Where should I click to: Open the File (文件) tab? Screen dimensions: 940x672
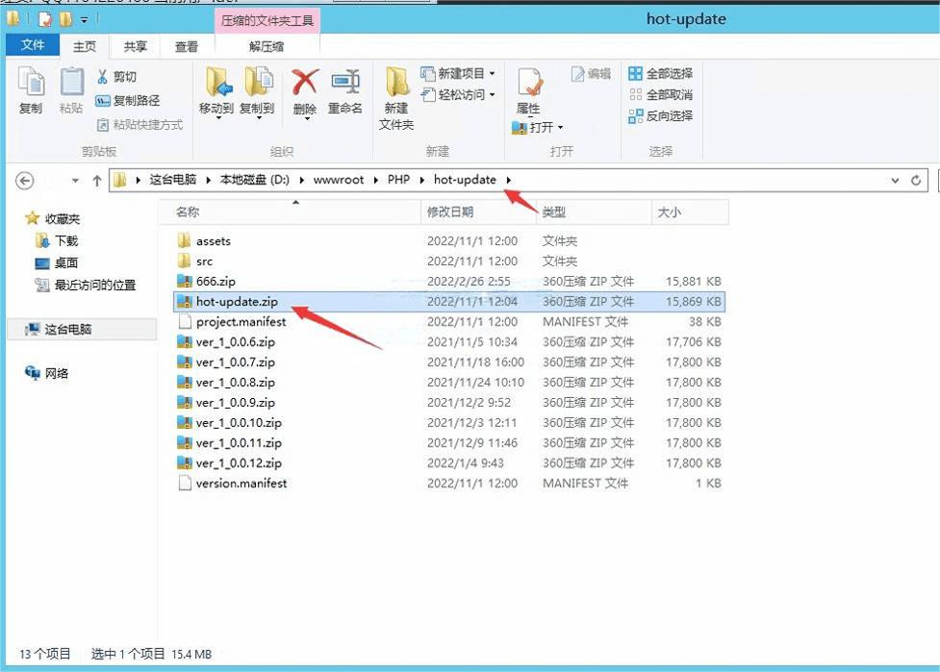pos(33,45)
